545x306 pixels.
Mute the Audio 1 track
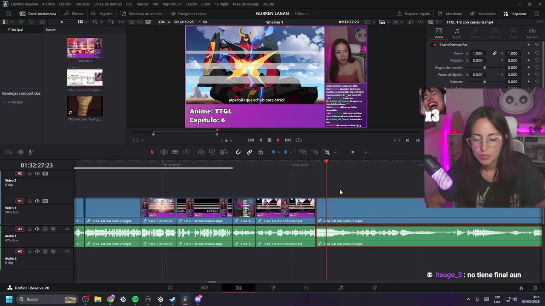[x=53, y=229]
